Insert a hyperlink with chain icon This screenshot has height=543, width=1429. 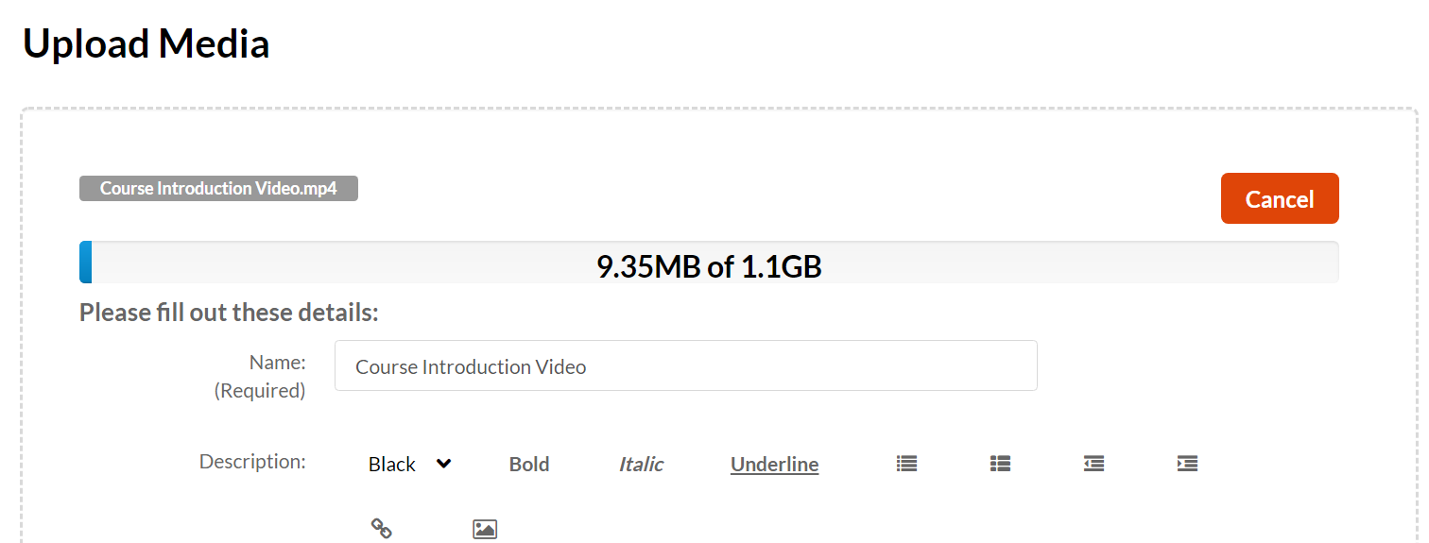[381, 529]
